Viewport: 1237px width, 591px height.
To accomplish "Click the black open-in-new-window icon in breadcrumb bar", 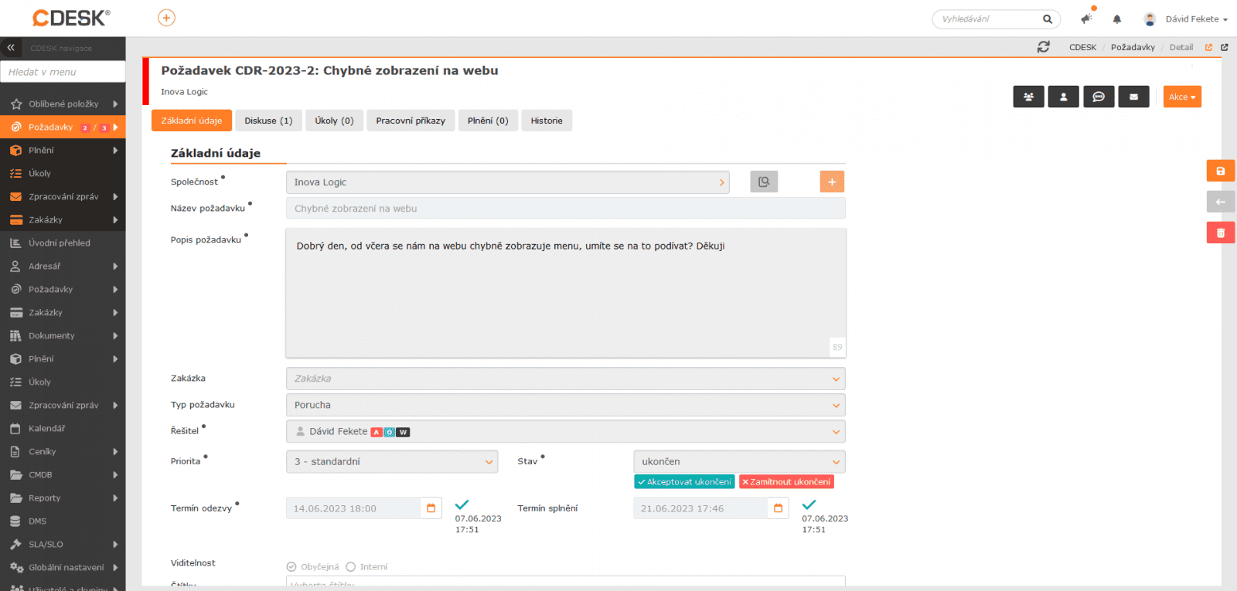I will coord(1225,47).
